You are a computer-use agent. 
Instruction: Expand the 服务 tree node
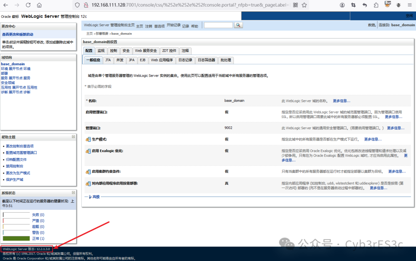[x=16, y=78]
